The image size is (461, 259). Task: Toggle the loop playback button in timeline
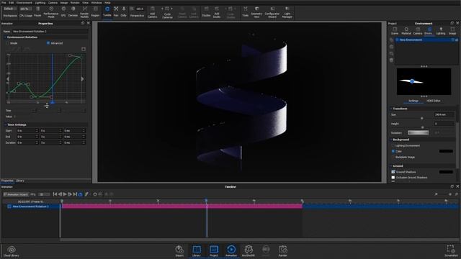pos(80,194)
